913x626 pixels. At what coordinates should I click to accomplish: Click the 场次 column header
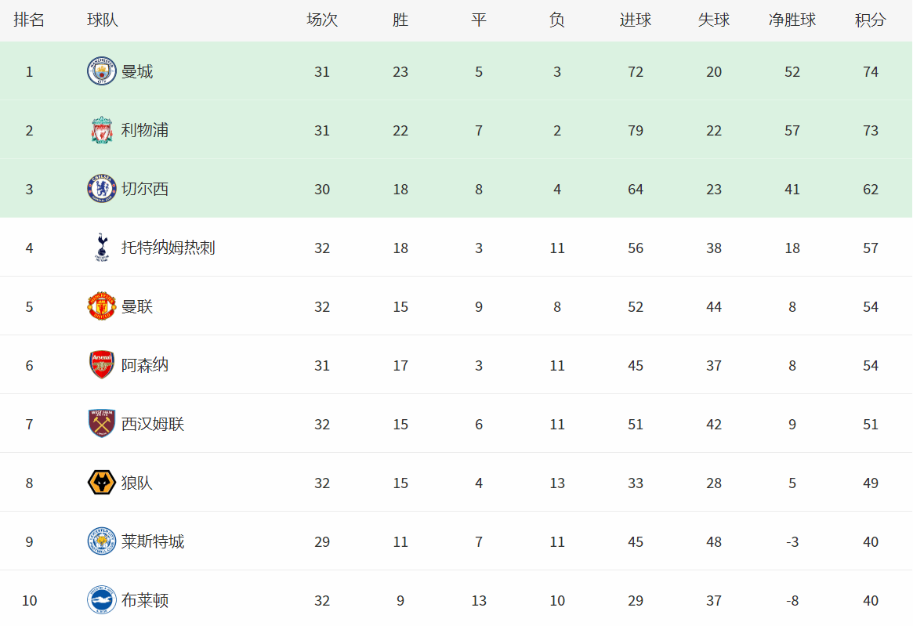322,20
